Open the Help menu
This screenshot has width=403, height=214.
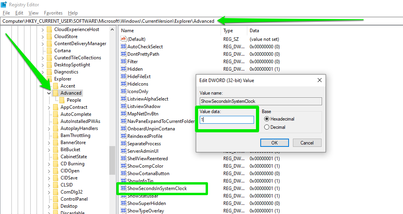point(73,13)
